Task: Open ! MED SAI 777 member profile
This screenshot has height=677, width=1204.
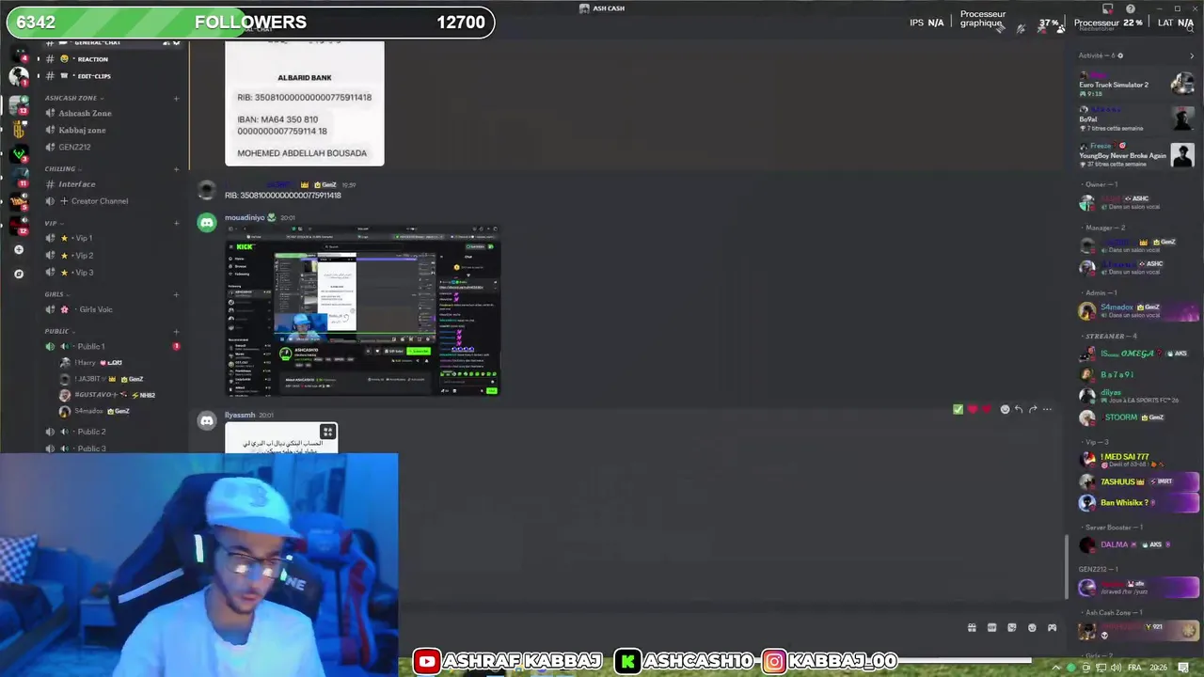Action: coord(1138,460)
